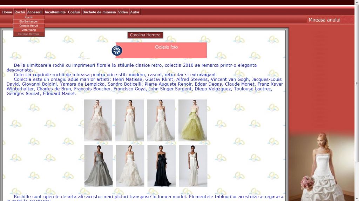Open the green tulle dress thumbnail
Viewport: 359px width, 201px height.
(x=192, y=120)
